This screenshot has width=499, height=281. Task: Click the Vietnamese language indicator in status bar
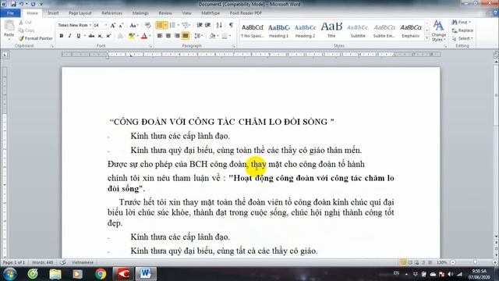[x=83, y=262]
